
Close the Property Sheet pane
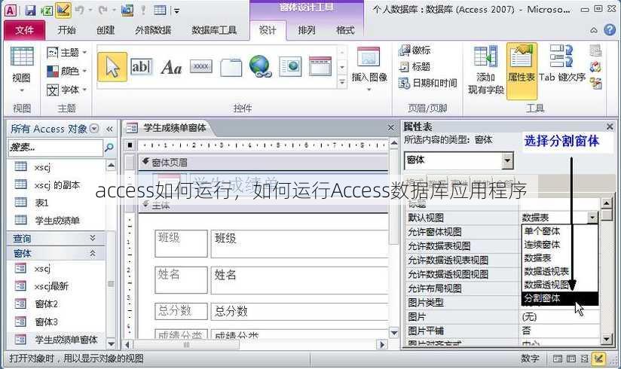610,127
